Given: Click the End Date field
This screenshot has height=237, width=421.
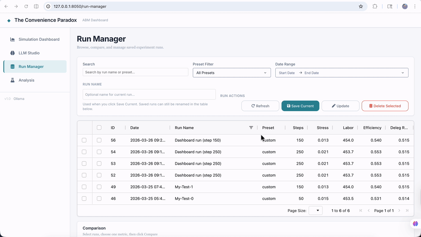Looking at the screenshot, I should 312,73.
